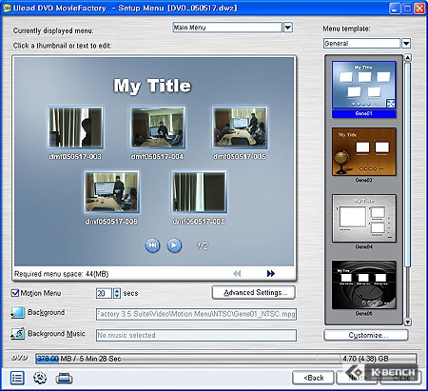Image resolution: width=428 pixels, height=391 pixels.
Task: Go to next menu page double arrow
Action: (271, 273)
